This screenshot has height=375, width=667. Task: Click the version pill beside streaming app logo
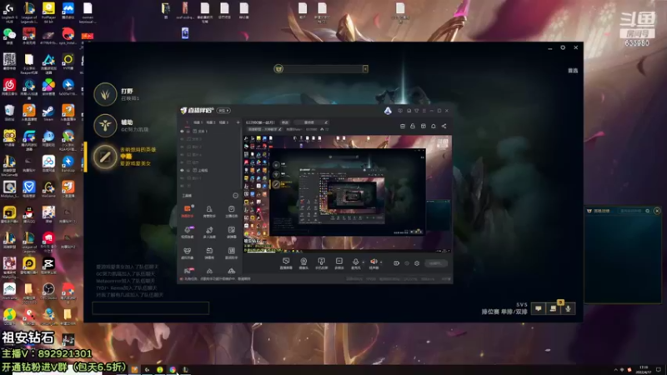click(223, 111)
